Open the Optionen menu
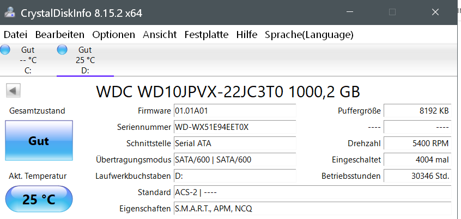Screen dimensions: 461x219 [113, 35]
